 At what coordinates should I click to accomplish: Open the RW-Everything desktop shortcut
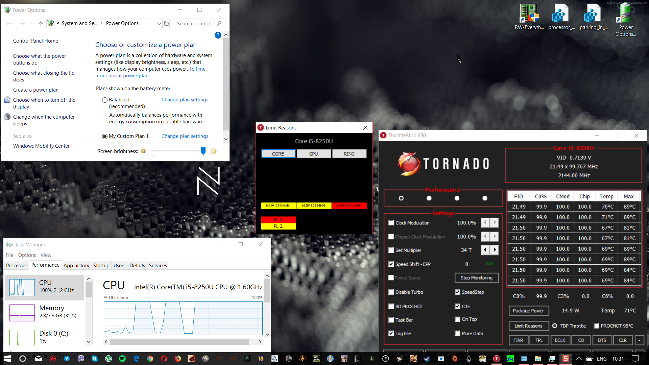coord(529,14)
